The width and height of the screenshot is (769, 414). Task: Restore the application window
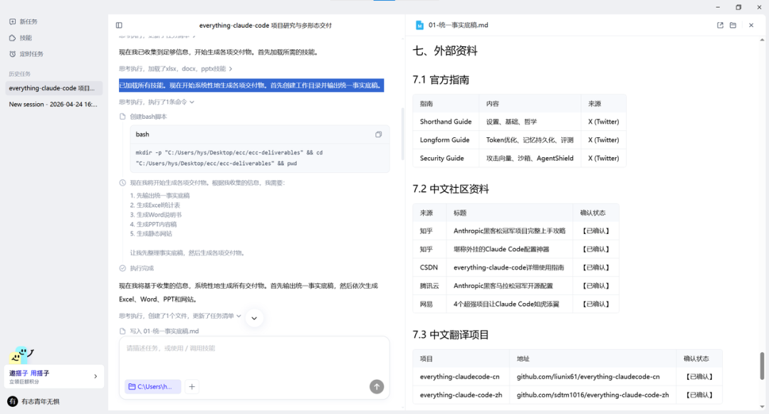click(738, 7)
